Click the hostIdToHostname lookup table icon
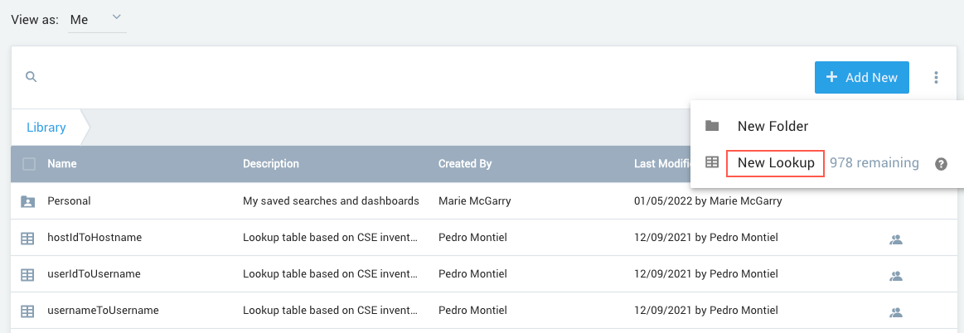The height and width of the screenshot is (333, 964). (x=27, y=238)
